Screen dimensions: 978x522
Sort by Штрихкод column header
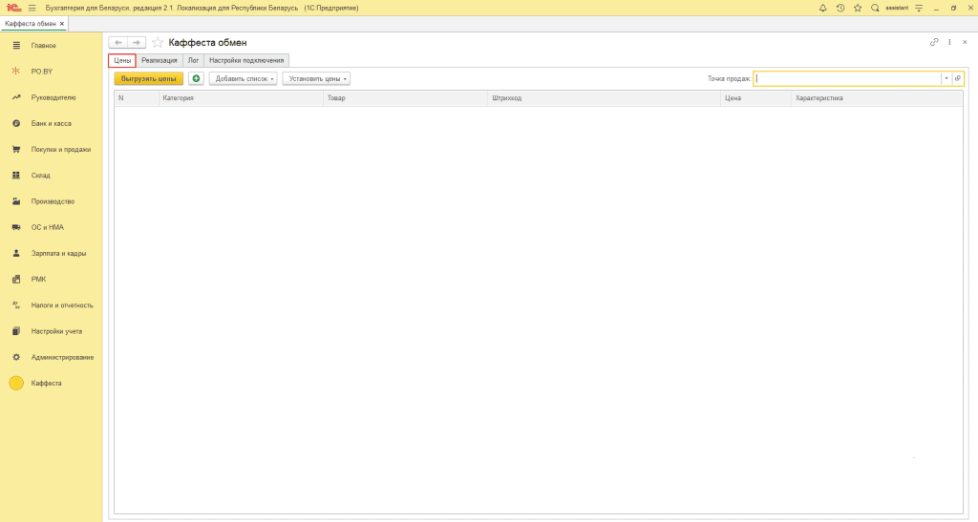pos(604,97)
